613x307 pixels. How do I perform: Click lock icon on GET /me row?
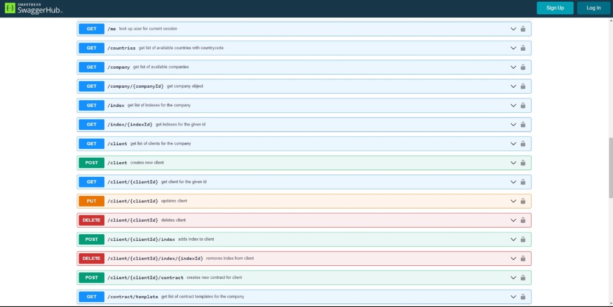[x=523, y=29]
